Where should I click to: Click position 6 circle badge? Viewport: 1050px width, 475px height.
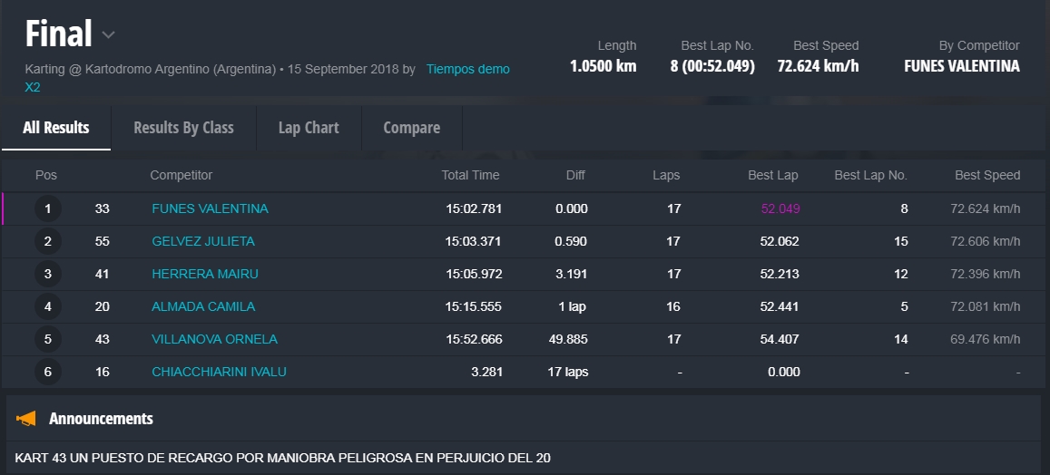coord(48,373)
